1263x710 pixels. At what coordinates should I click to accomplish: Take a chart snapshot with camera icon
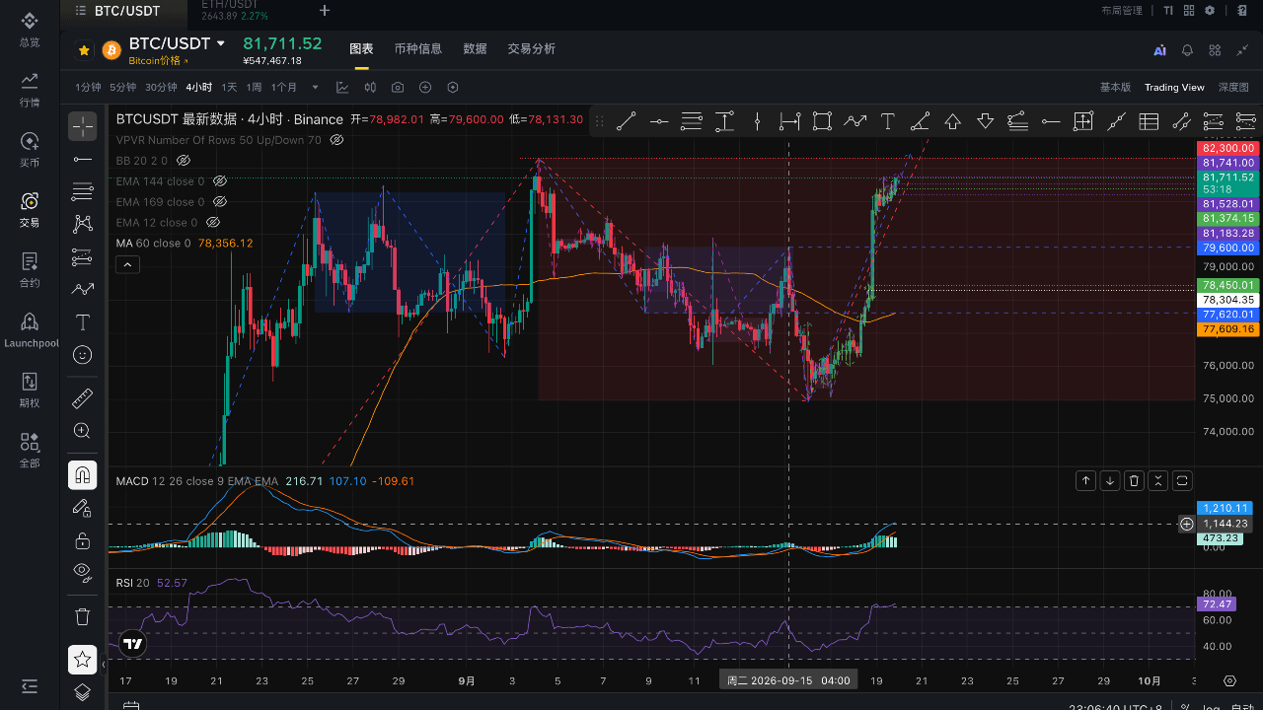[x=398, y=87]
